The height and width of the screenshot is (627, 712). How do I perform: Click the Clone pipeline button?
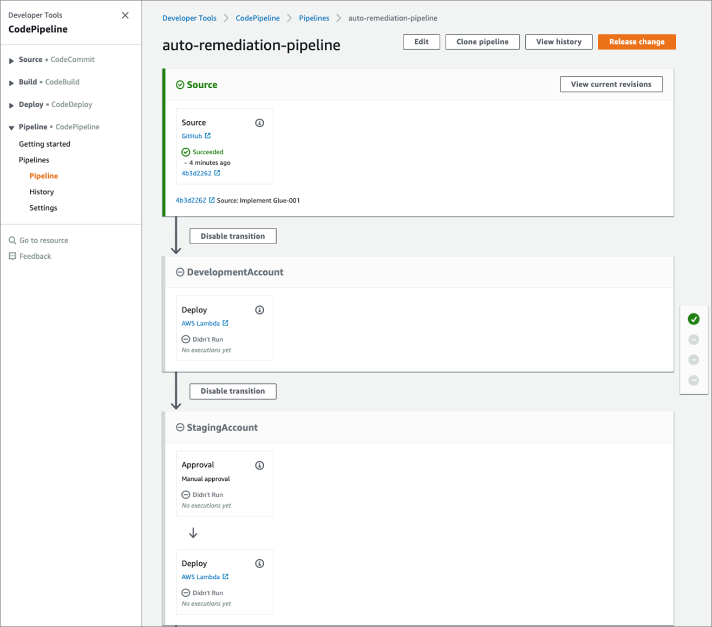click(x=482, y=42)
